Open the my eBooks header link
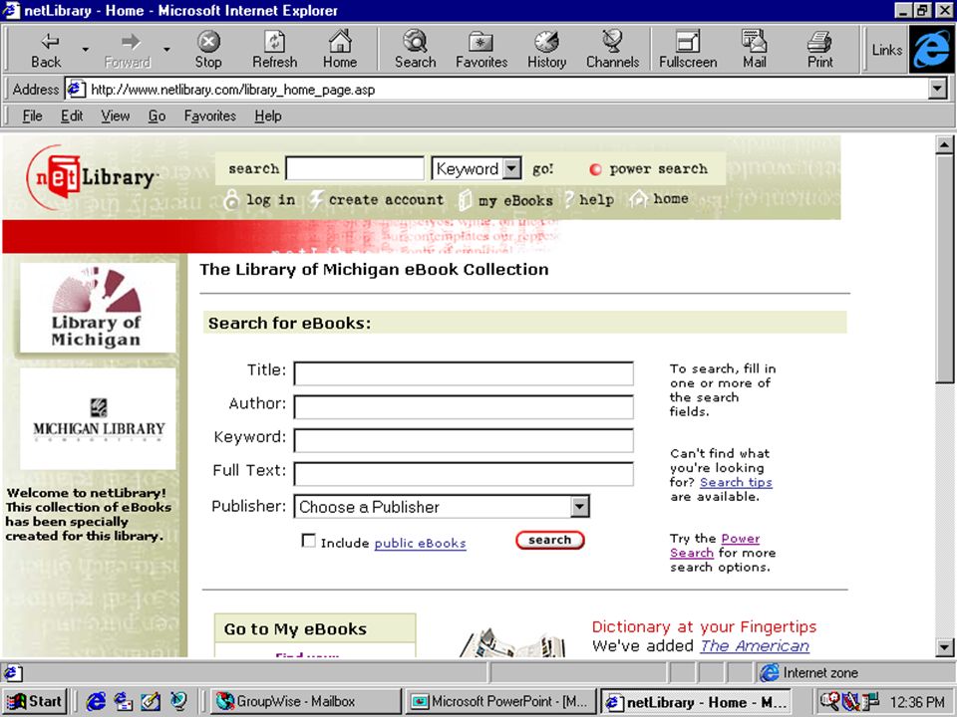The height and width of the screenshot is (717, 957). [x=515, y=200]
